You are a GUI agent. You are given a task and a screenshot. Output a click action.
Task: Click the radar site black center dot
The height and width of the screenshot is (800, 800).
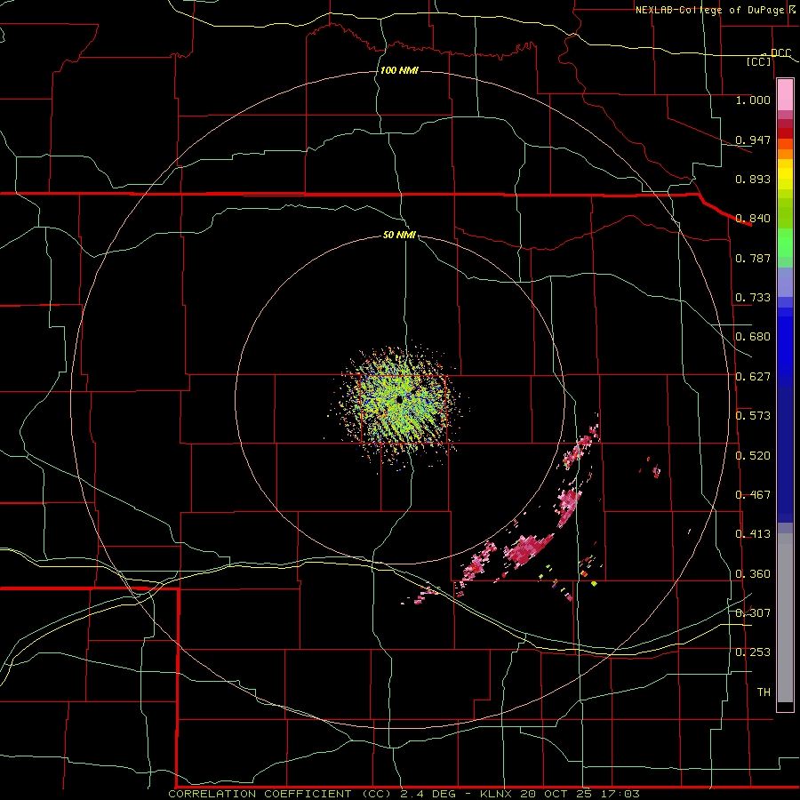point(399,399)
